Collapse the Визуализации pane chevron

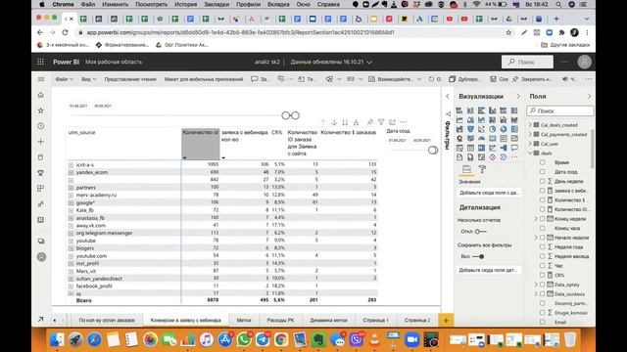point(518,96)
